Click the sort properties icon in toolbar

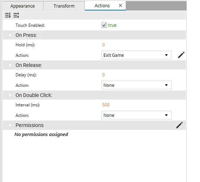(x=8, y=15)
